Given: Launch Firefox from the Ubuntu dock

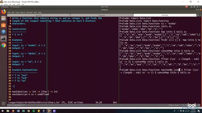Looking at the screenshot, I should tap(3, 12).
